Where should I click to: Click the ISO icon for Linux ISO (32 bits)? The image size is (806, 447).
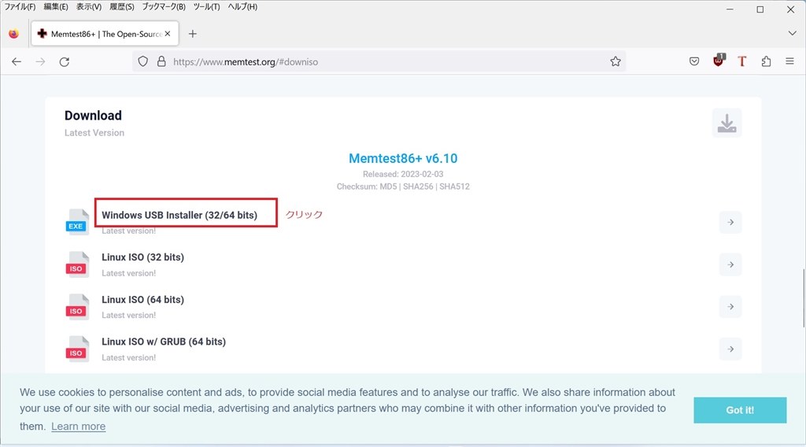[x=77, y=264]
